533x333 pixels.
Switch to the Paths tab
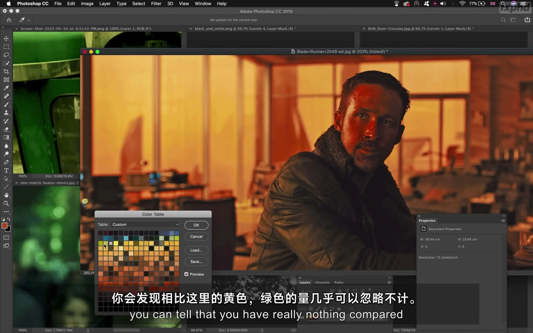tap(339, 282)
